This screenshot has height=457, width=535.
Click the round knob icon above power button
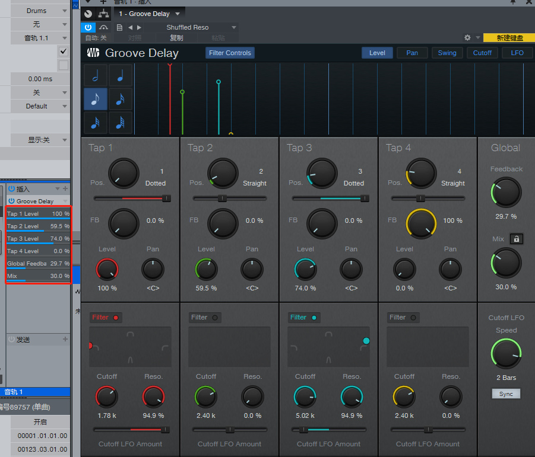[x=88, y=14]
